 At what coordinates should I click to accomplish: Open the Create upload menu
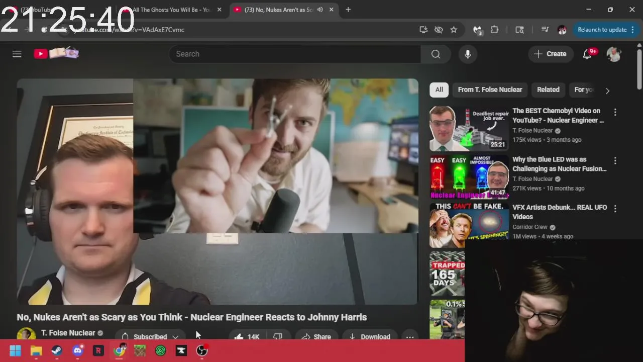pyautogui.click(x=550, y=54)
